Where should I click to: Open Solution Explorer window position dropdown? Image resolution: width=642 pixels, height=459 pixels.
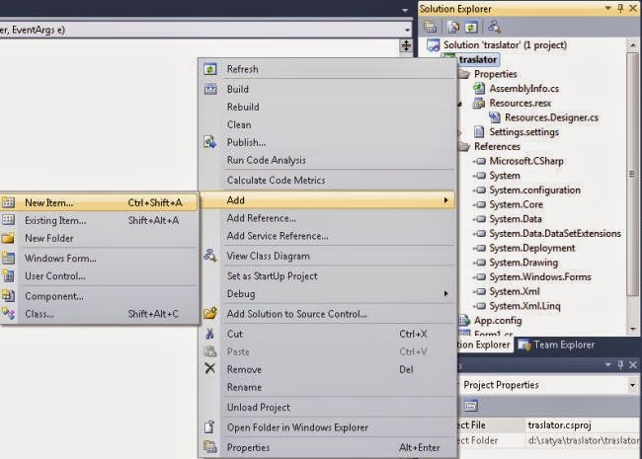608,8
